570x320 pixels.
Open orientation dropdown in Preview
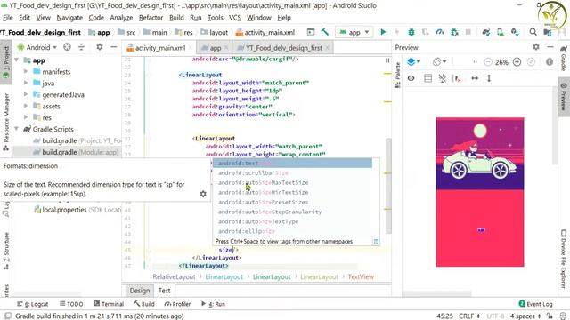click(x=439, y=62)
